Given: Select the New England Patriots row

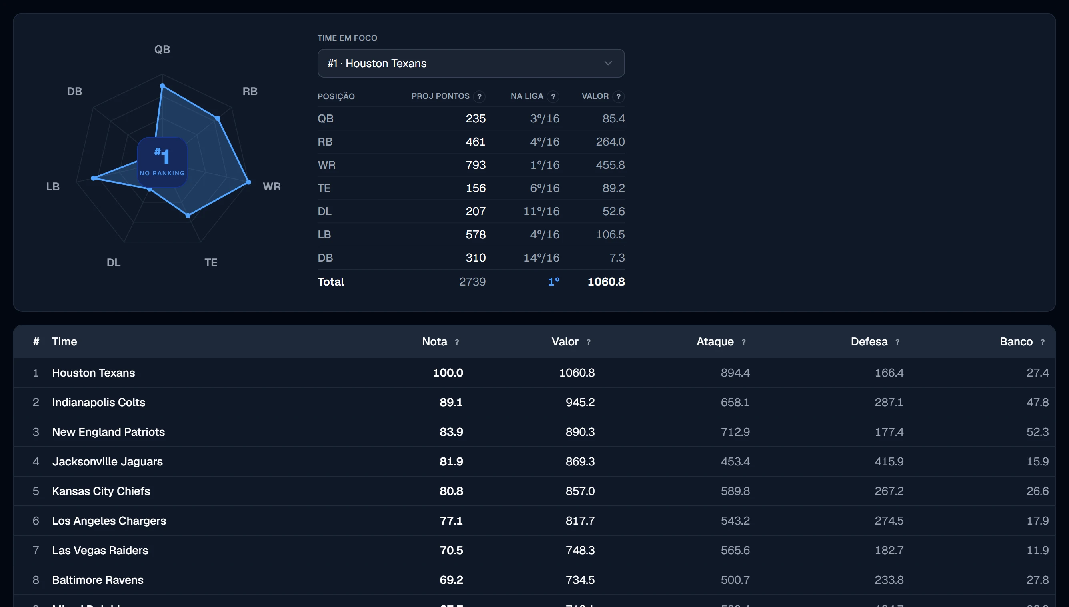Looking at the screenshot, I should click(534, 432).
